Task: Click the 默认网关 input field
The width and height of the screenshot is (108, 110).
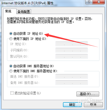Action: pyautogui.click(x=71, y=56)
